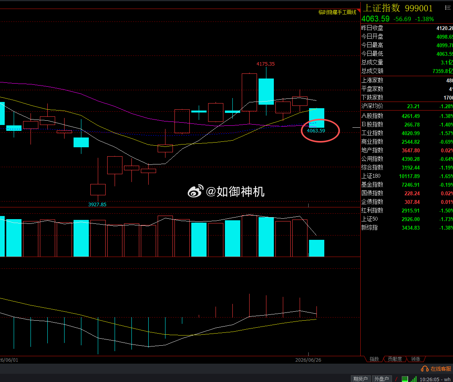Click the 上涨家数 label
This screenshot has width=453, height=382.
(x=372, y=80)
